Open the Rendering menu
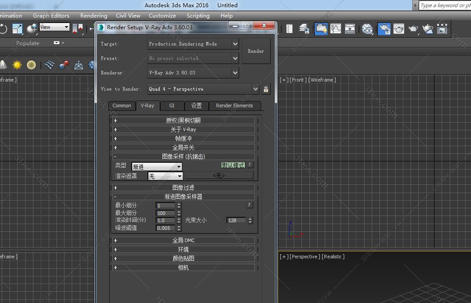Viewport: 471px width, 303px height. (93, 15)
